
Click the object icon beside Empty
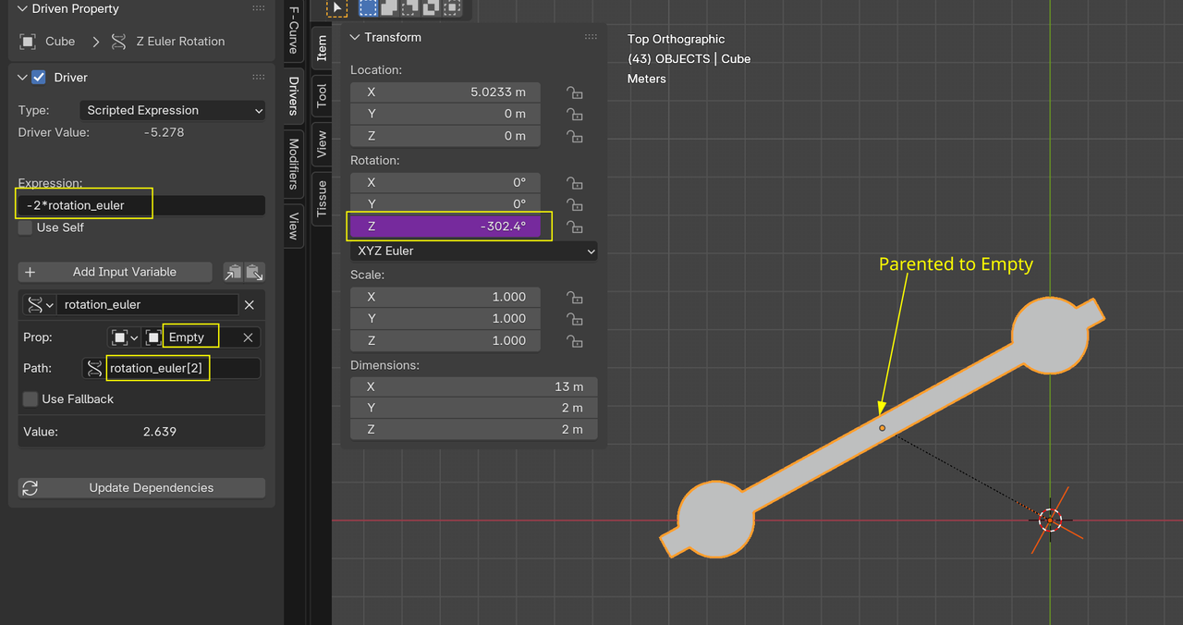point(153,337)
